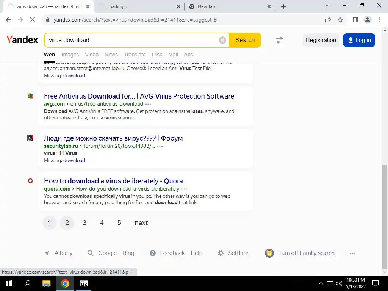
Task: Open Chrome's three-dot menu
Action: [380, 20]
